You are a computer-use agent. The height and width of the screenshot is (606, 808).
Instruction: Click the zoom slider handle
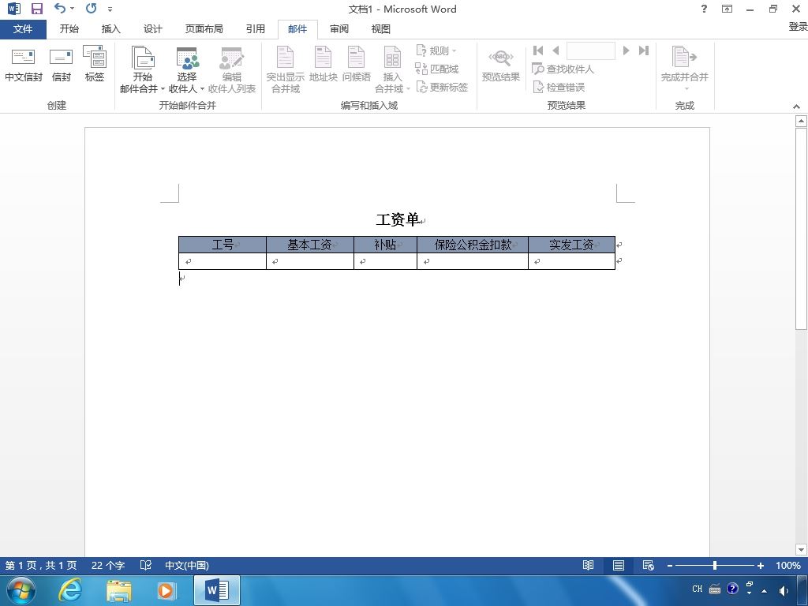point(715,565)
